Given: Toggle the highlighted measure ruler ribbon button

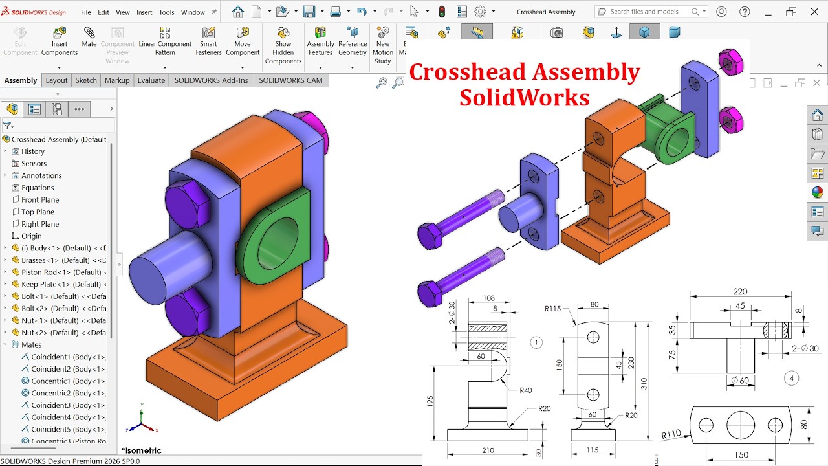Looking at the screenshot, I should (x=477, y=32).
